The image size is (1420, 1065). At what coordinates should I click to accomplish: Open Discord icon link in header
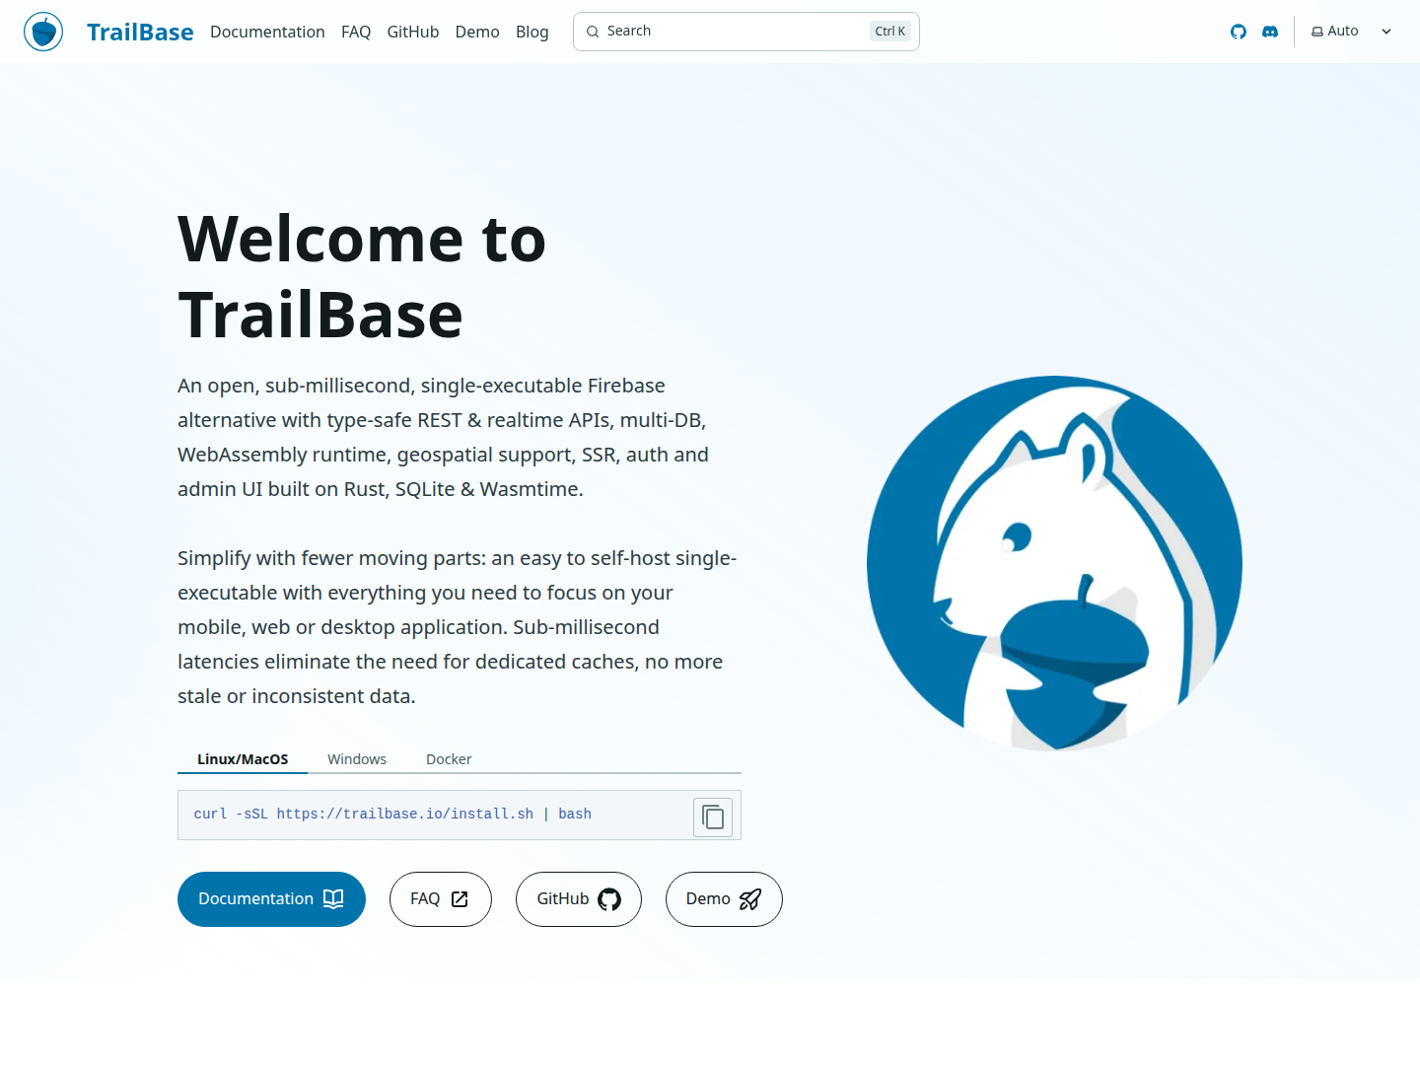pyautogui.click(x=1270, y=32)
